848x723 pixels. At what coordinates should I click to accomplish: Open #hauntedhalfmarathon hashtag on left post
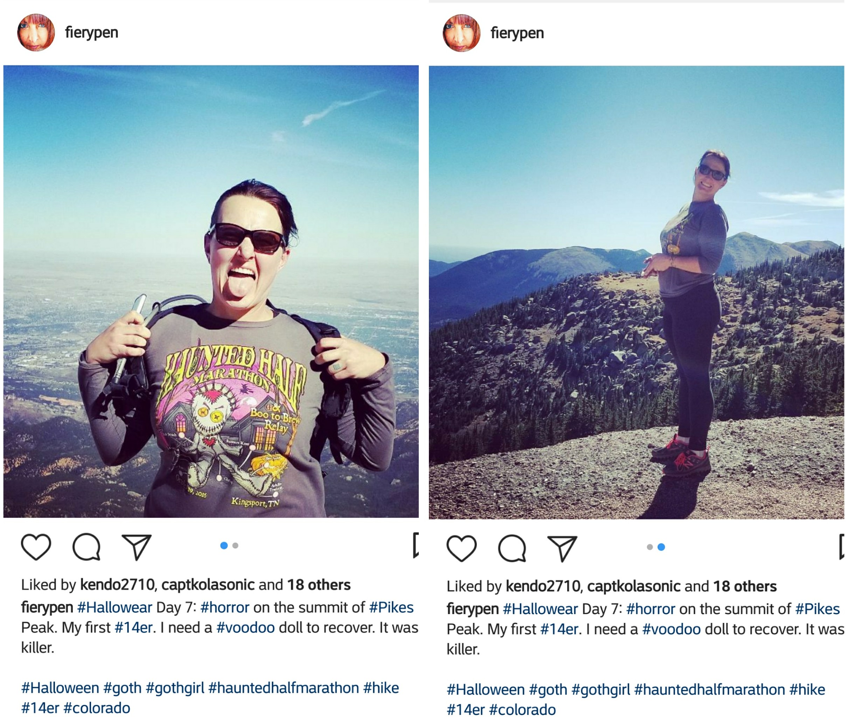point(283,688)
